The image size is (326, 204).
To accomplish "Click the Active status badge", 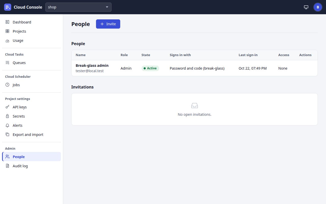I will pyautogui.click(x=150, y=68).
